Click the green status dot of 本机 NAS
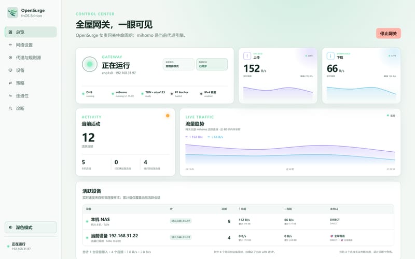 click(x=87, y=222)
